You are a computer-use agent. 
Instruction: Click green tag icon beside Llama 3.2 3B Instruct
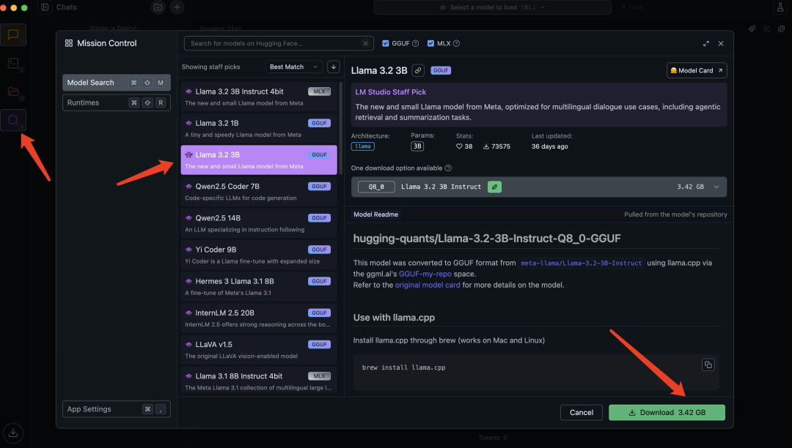(x=494, y=187)
